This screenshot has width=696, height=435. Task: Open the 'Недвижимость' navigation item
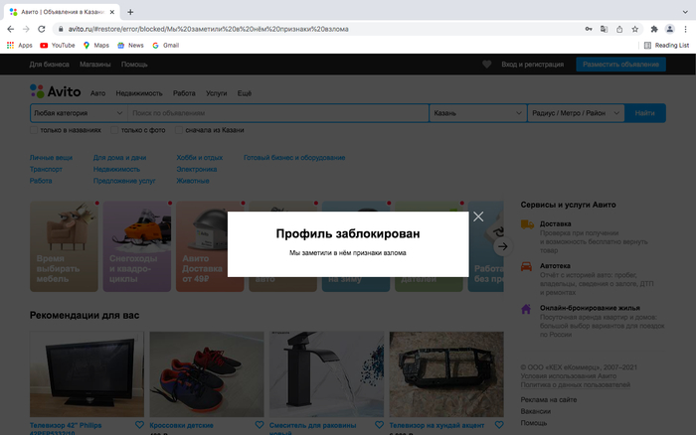coord(139,93)
